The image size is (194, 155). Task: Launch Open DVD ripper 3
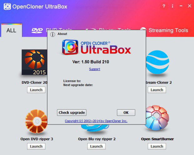click(x=36, y=146)
